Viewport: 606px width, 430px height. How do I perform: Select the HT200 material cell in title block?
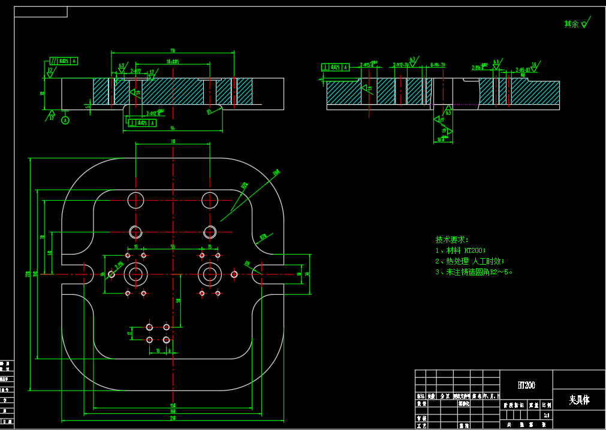tap(526, 385)
